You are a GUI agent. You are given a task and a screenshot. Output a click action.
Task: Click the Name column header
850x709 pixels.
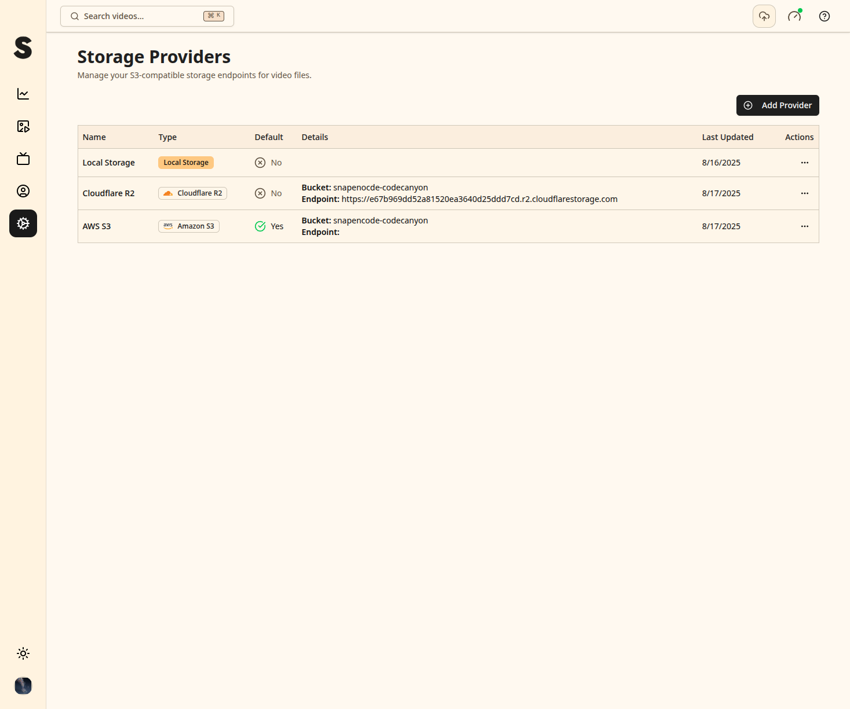click(x=94, y=137)
